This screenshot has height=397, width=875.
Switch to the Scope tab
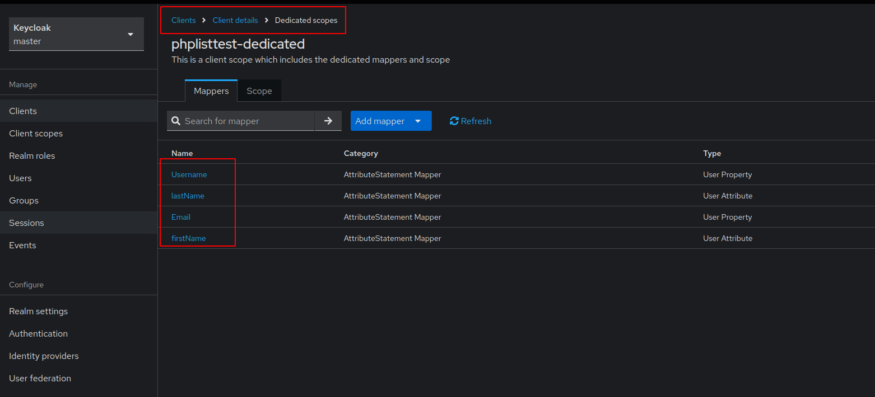pos(259,91)
